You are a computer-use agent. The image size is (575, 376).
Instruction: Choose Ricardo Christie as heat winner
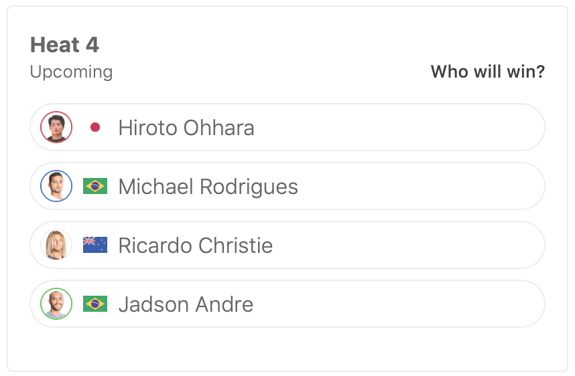[402, 245]
